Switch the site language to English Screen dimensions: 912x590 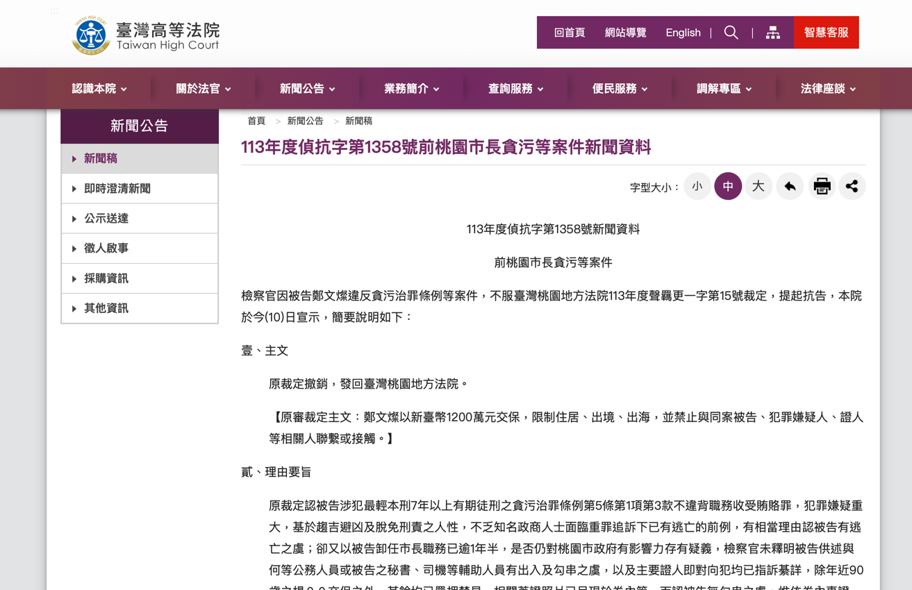click(x=683, y=32)
